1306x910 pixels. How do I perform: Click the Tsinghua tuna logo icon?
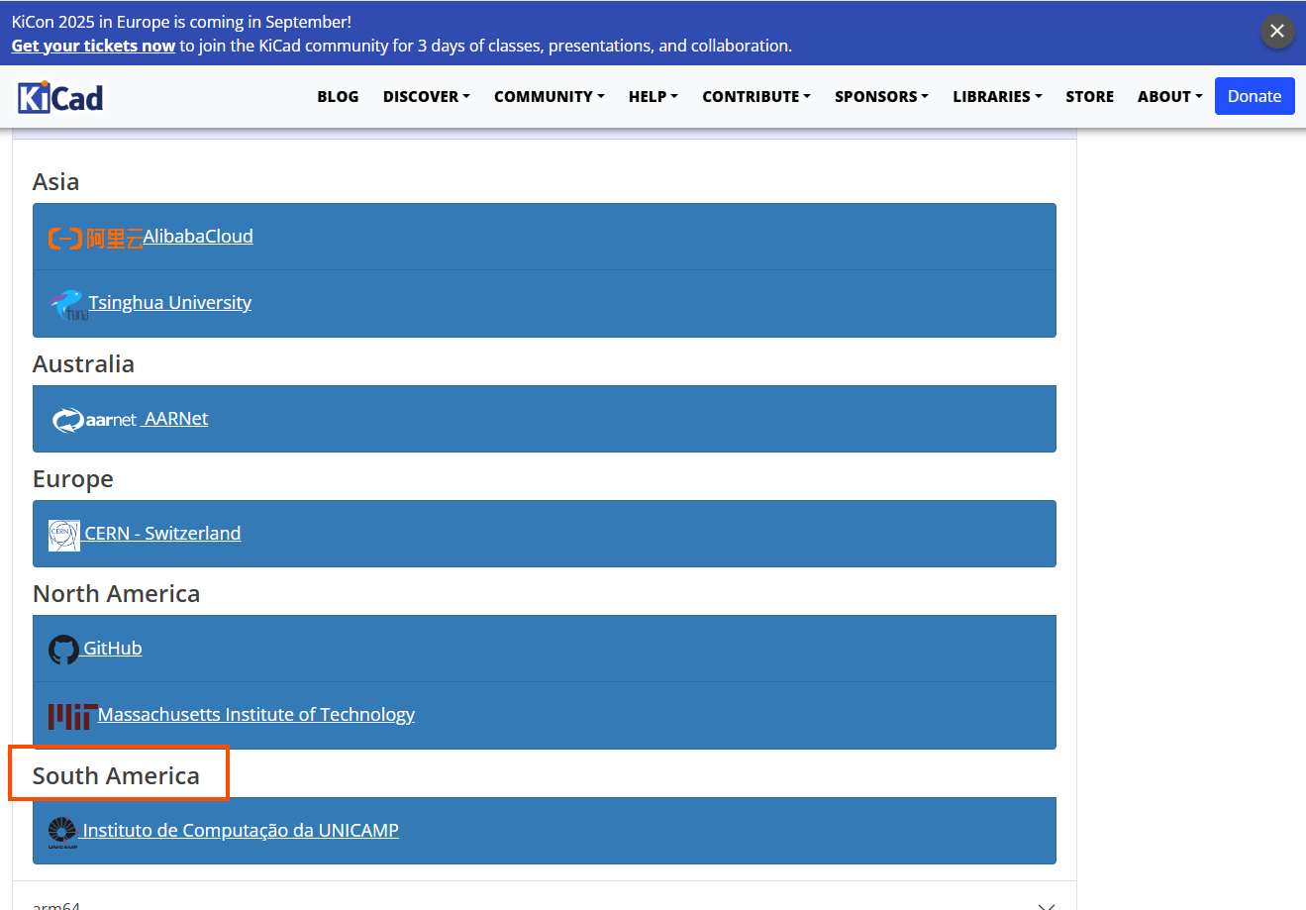(68, 304)
